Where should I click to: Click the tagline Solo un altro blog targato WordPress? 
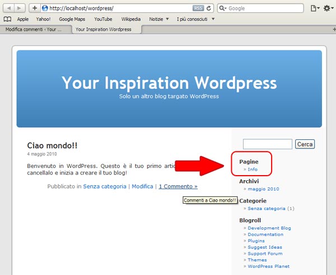[169, 97]
